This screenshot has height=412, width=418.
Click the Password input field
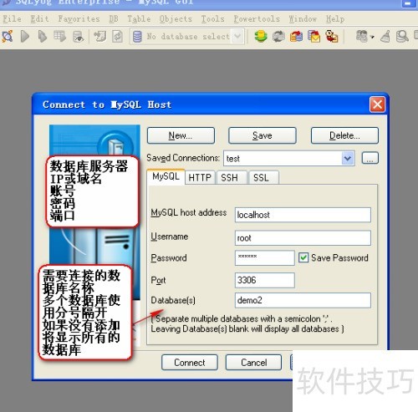(x=265, y=257)
